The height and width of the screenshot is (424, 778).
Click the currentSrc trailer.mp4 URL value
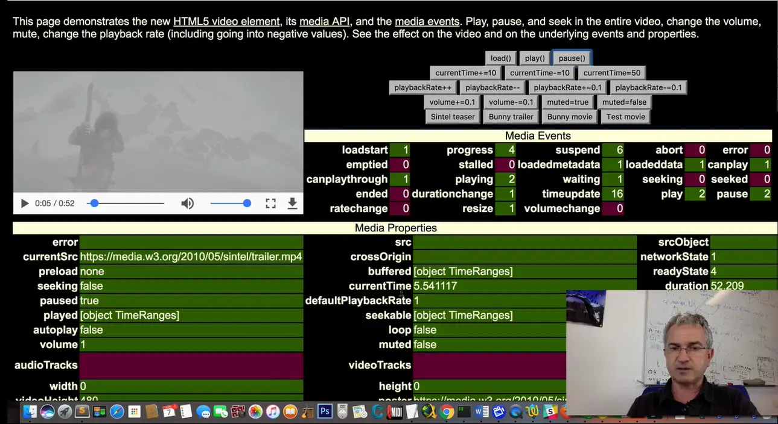(191, 257)
